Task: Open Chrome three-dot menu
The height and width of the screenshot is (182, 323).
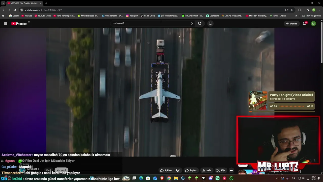Action: (x=319, y=10)
